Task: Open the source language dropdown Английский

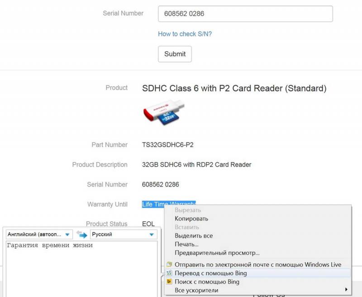Action: point(39,234)
